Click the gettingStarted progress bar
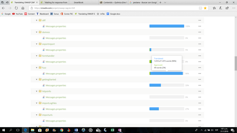Viewport: 237px width, 133px height. click(x=167, y=85)
